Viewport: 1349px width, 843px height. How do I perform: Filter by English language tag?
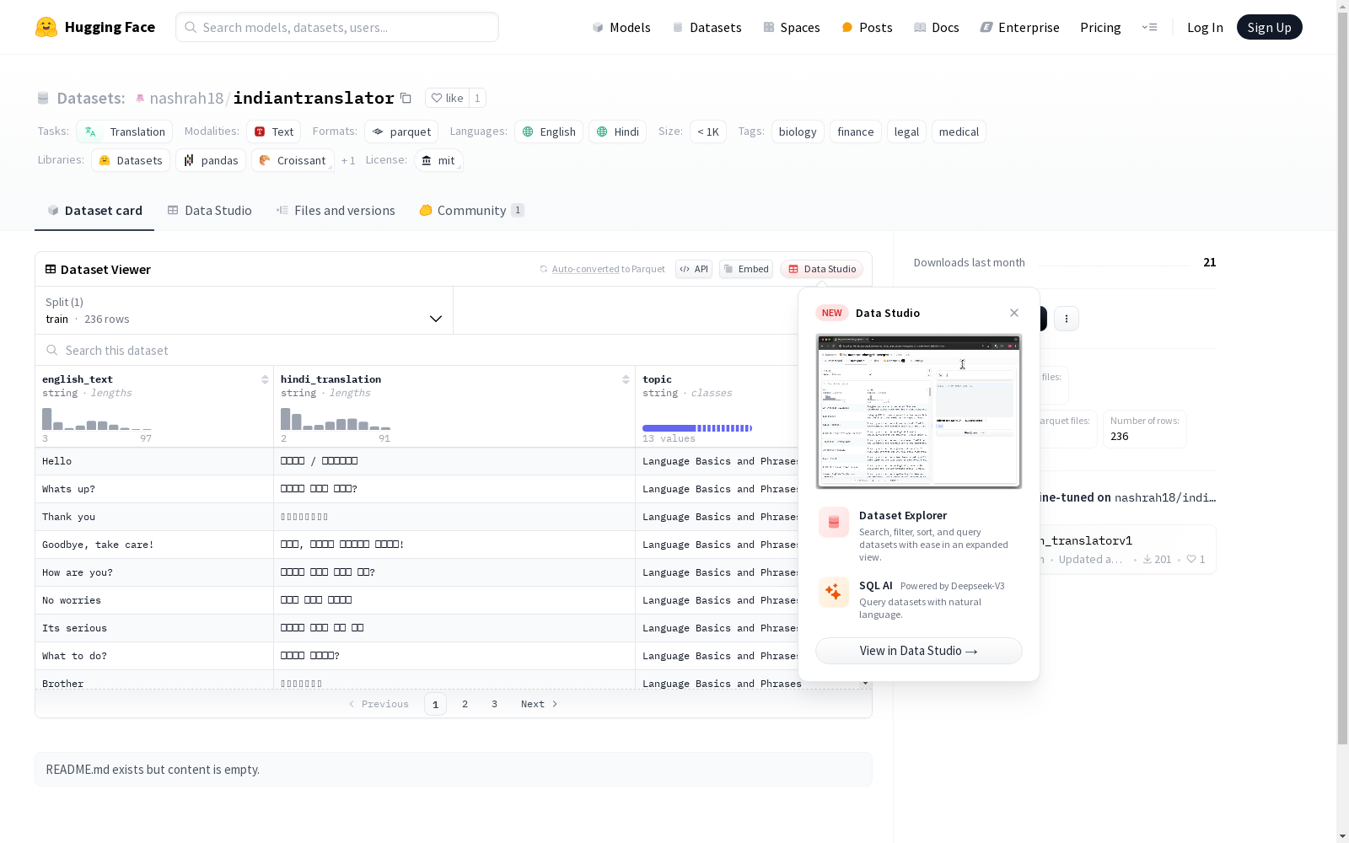pyautogui.click(x=549, y=132)
